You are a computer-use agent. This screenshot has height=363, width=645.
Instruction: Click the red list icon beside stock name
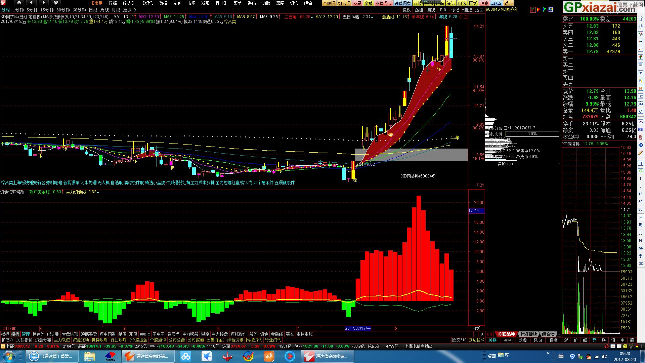pos(533,10)
